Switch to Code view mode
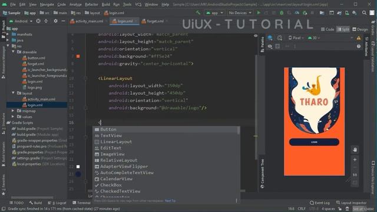Image resolution: width=377 pixels, height=212 pixels. (328, 29)
